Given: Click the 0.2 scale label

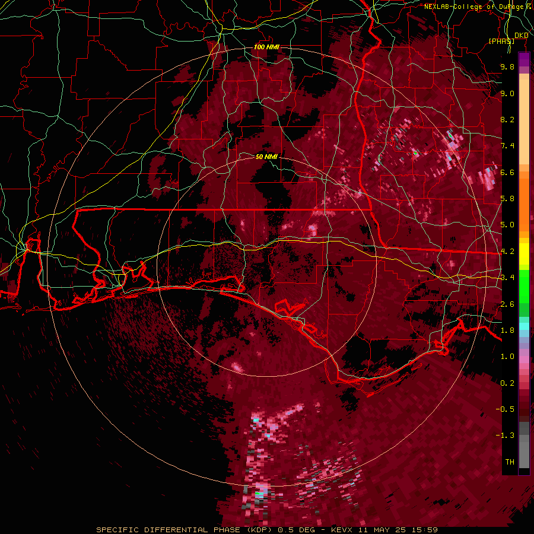Looking at the screenshot, I should click(507, 383).
